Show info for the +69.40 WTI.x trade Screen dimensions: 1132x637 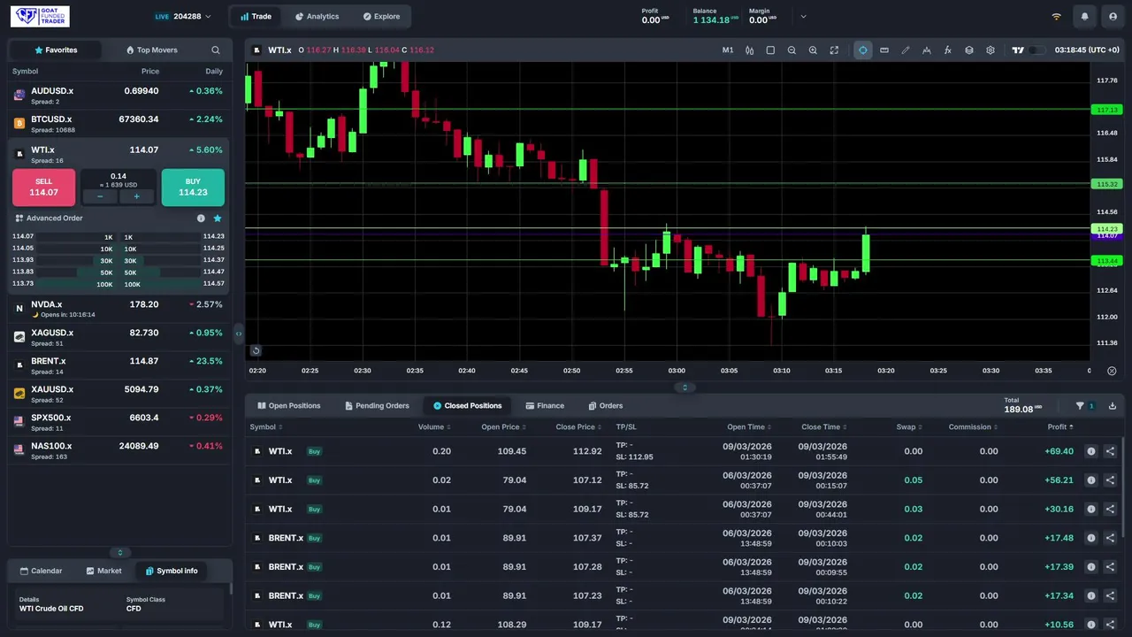coord(1091,451)
